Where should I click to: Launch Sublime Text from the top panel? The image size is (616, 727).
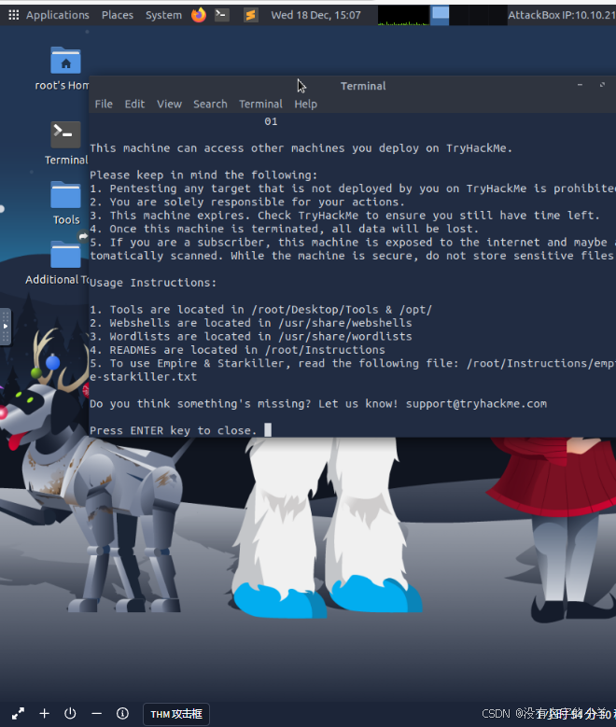coord(250,15)
